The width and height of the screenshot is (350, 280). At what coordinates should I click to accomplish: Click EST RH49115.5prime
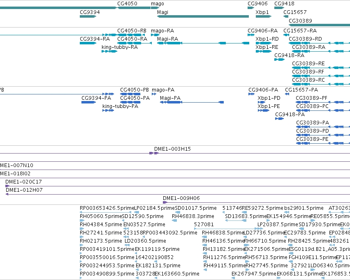click(205, 270)
